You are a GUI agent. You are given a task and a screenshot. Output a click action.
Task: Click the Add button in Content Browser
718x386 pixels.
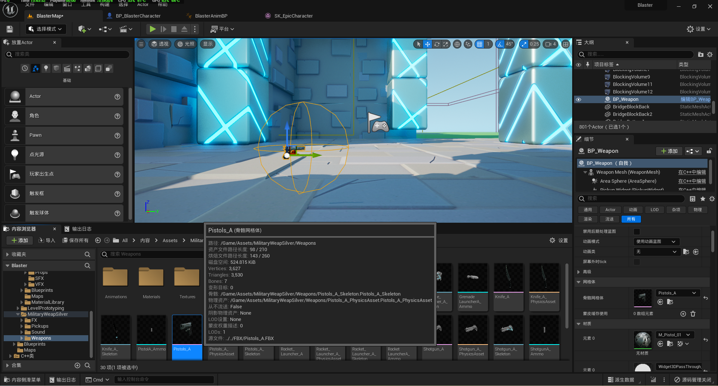(20, 241)
